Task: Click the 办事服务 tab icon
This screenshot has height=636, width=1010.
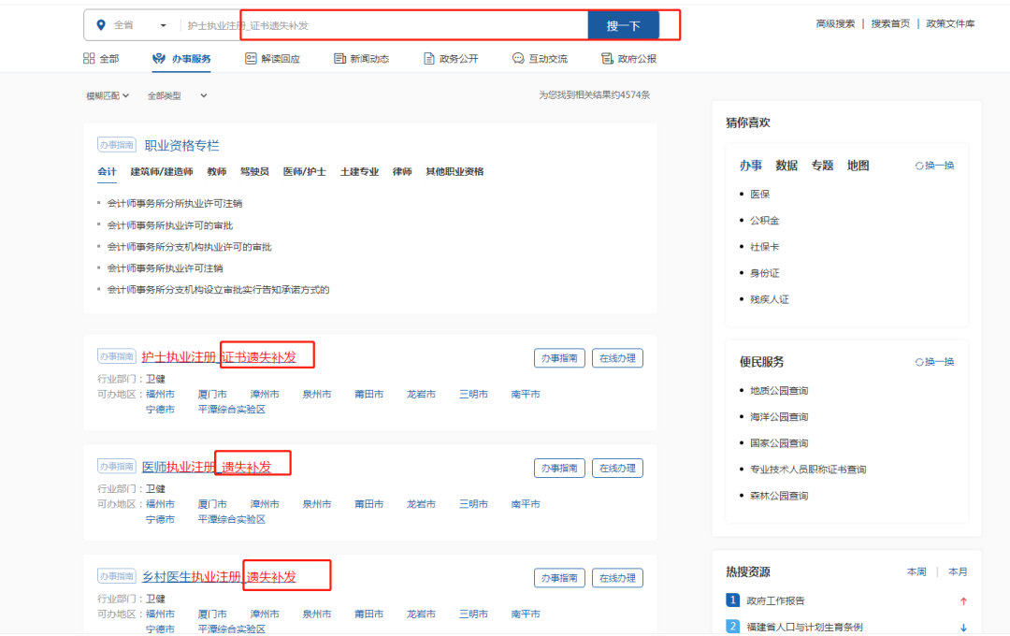Action: click(158, 58)
